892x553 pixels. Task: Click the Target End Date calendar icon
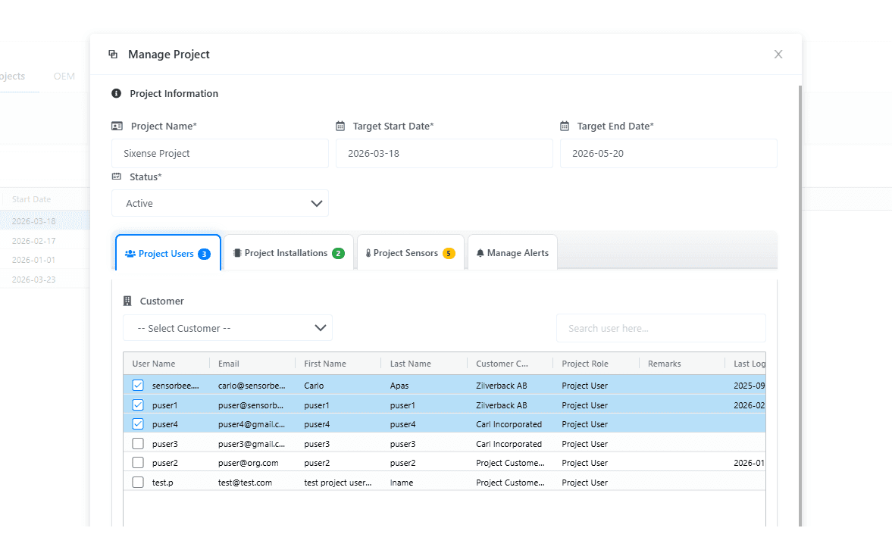[x=565, y=127]
